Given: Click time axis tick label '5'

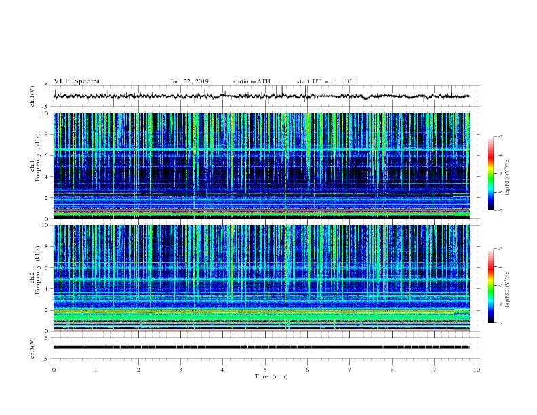Looking at the screenshot, I should (265, 370).
